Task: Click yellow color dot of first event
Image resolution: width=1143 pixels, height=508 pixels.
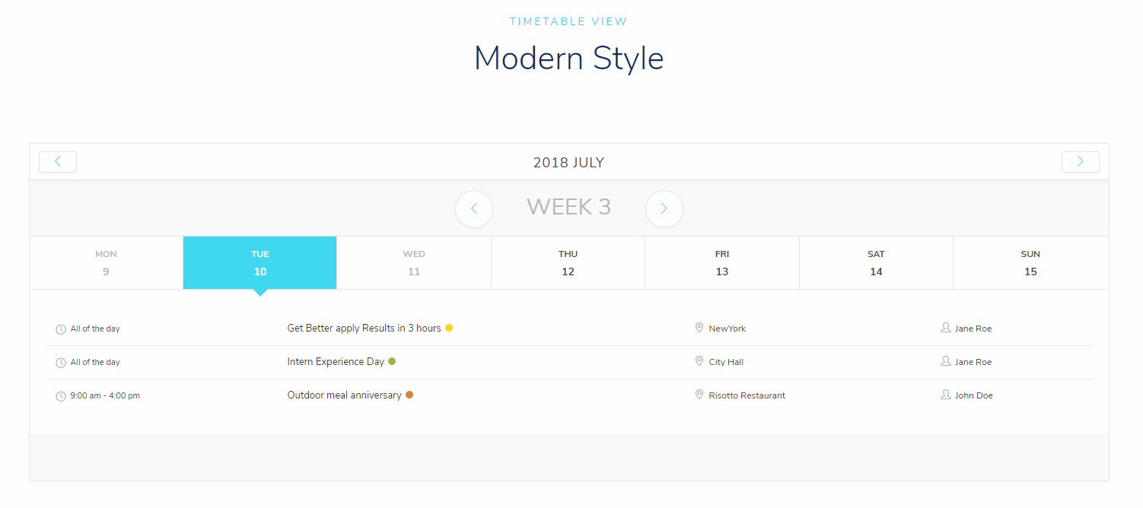Action: tap(449, 329)
